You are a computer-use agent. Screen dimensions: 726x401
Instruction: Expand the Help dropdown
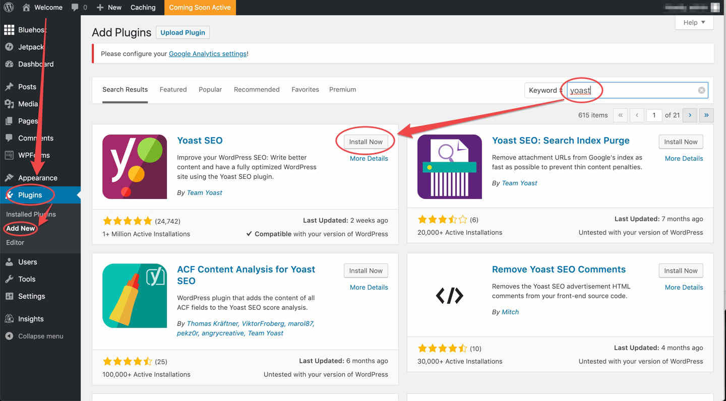click(x=694, y=22)
